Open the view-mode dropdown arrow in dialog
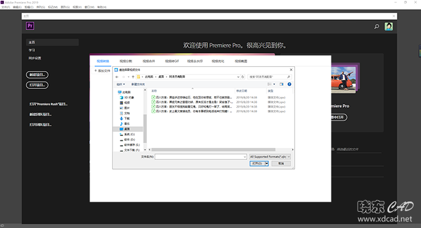Screen dimensions: 421x228 (x=274, y=84)
